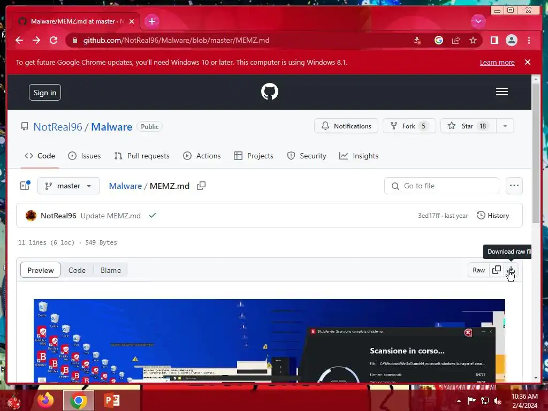
Task: Dismiss the Chrome update banner
Action: 527,62
